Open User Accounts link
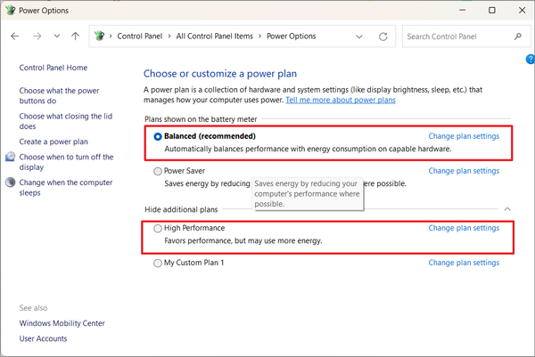Viewport: 535px width, 357px height. coord(43,338)
